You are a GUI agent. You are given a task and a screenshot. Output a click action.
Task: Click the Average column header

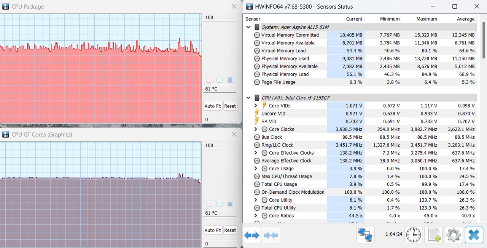(x=466, y=19)
